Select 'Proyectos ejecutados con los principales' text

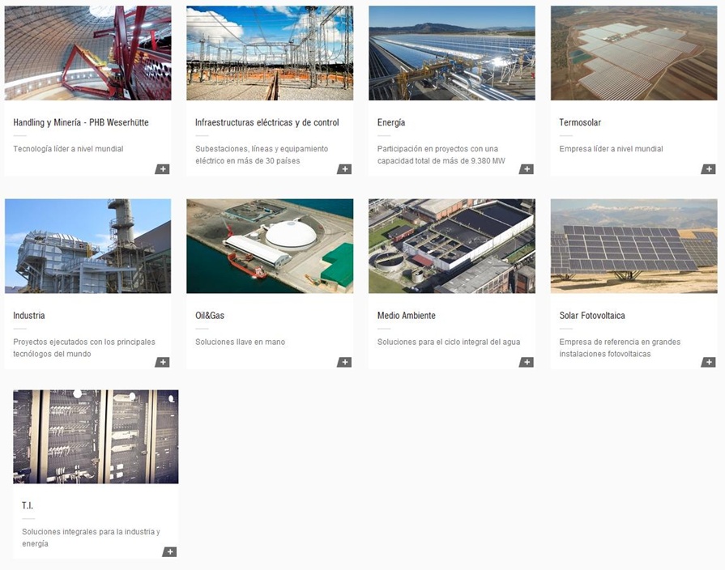[84, 342]
